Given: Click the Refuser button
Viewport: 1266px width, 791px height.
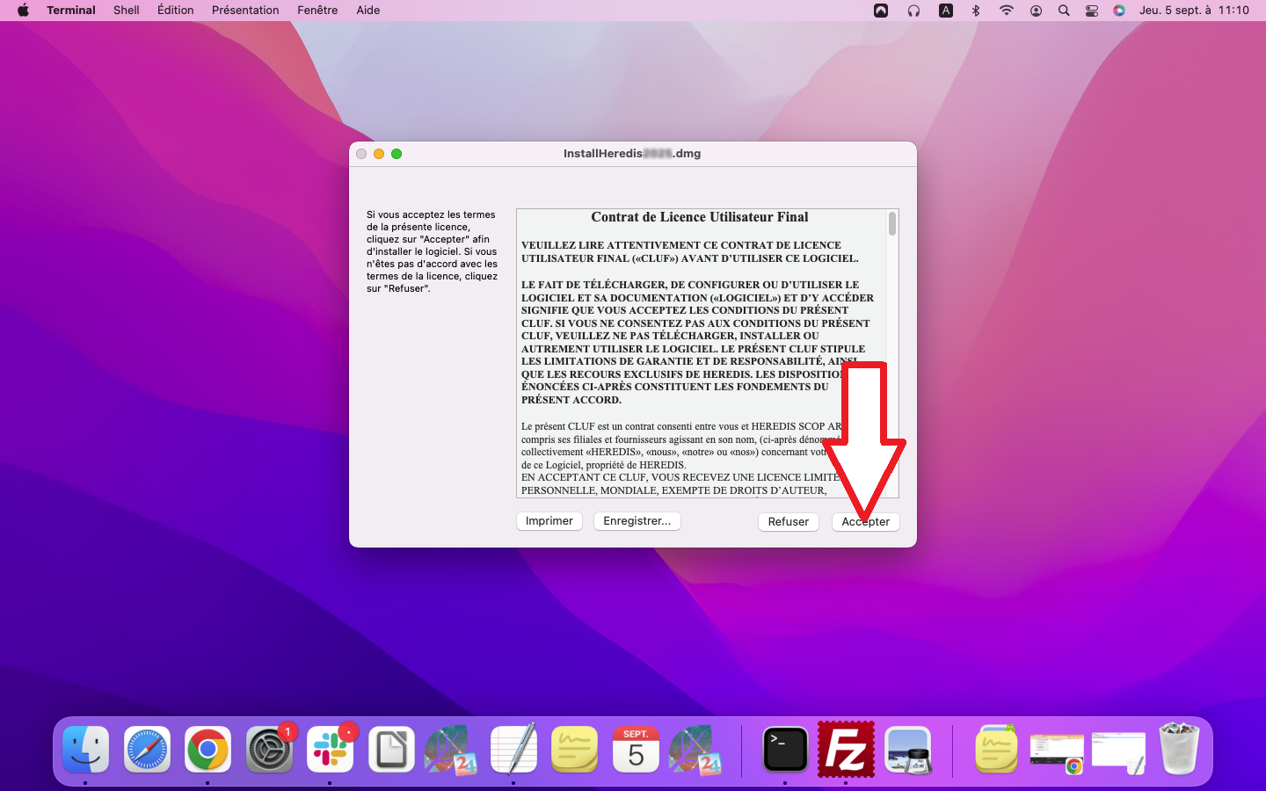Looking at the screenshot, I should 788,522.
